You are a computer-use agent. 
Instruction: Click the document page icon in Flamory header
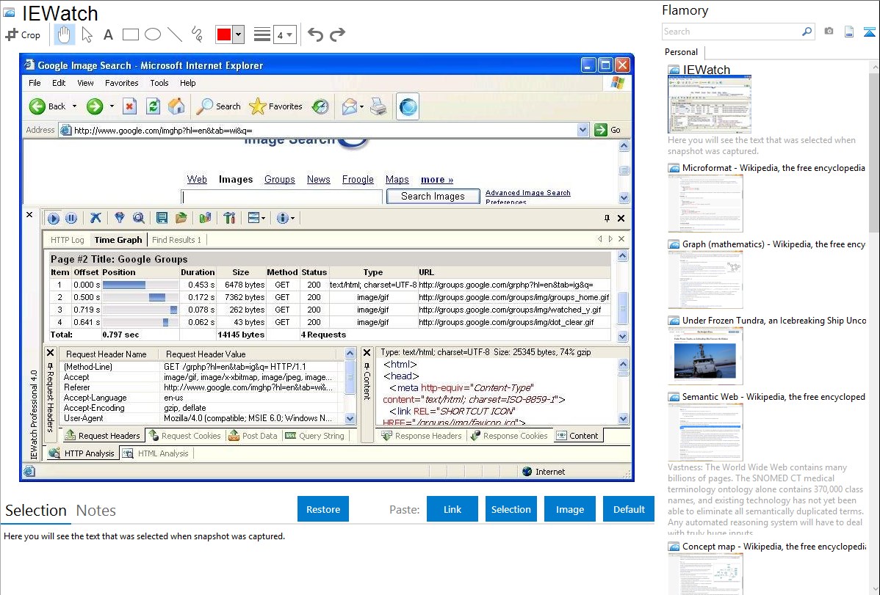849,32
